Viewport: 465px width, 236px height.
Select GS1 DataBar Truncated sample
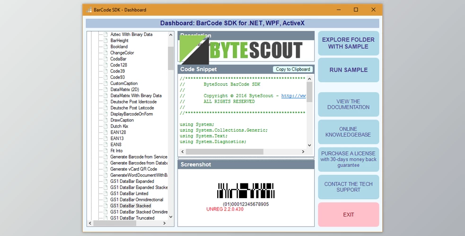point(132,218)
